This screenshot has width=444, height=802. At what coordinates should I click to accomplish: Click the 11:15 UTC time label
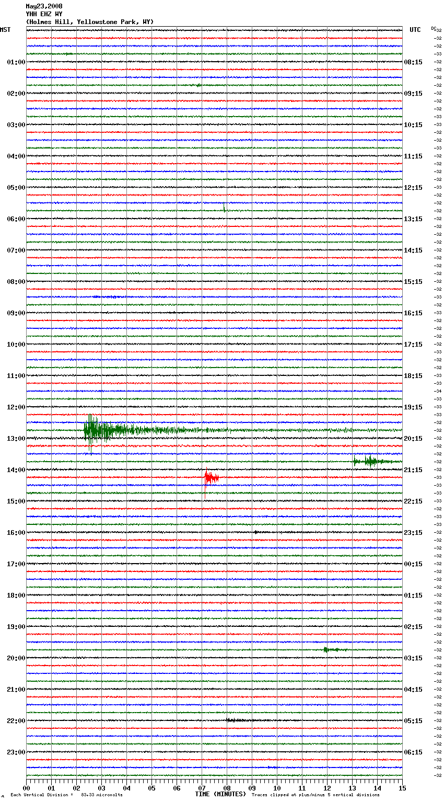coord(413,156)
